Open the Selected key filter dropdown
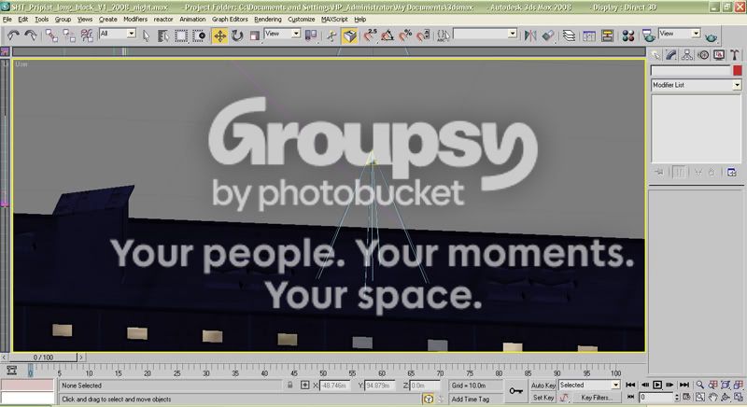 click(x=589, y=385)
